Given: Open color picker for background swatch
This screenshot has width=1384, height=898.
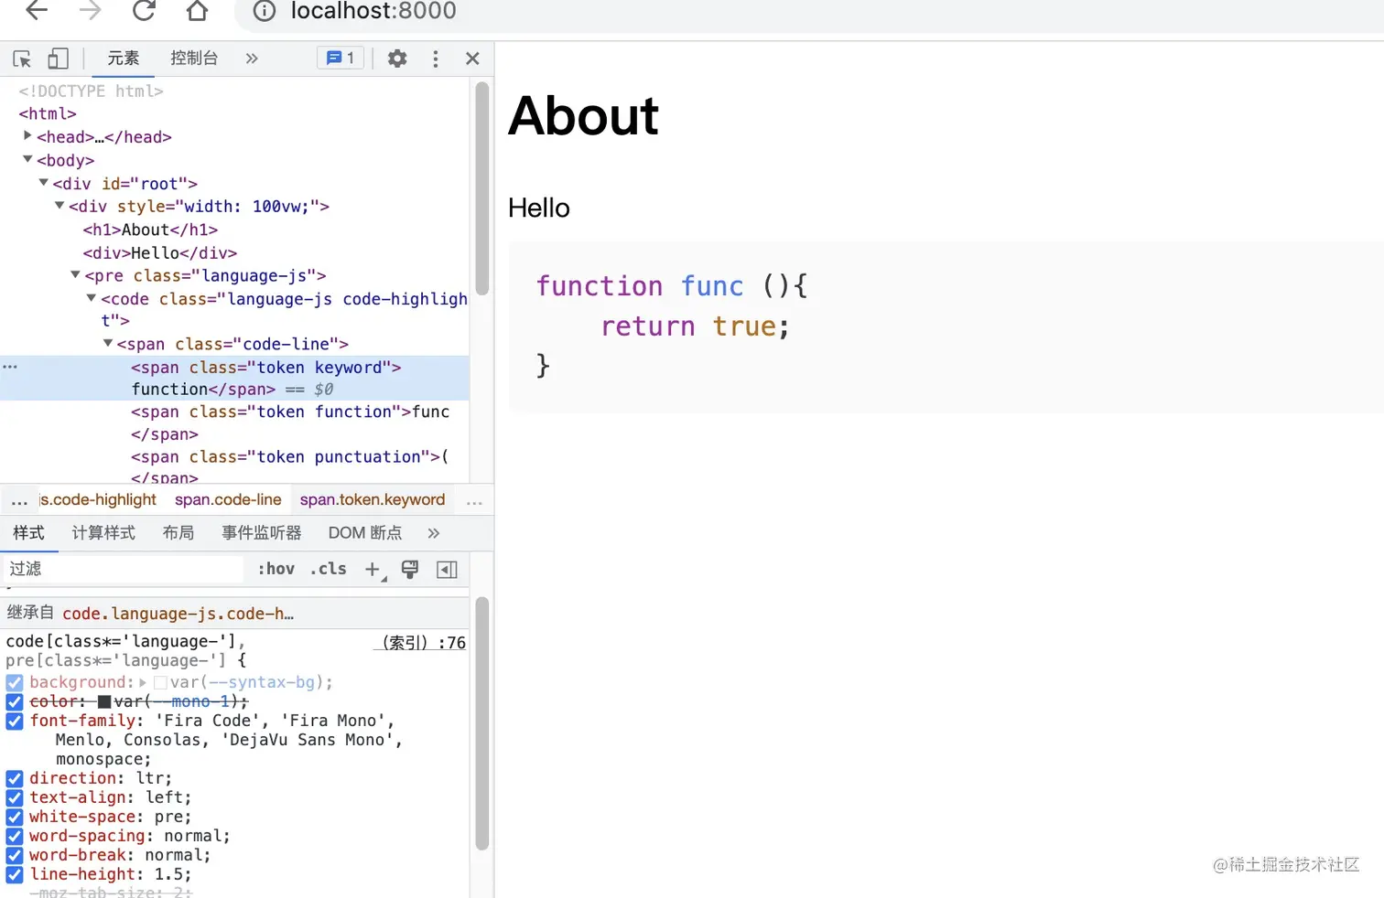Looking at the screenshot, I should 160,682.
